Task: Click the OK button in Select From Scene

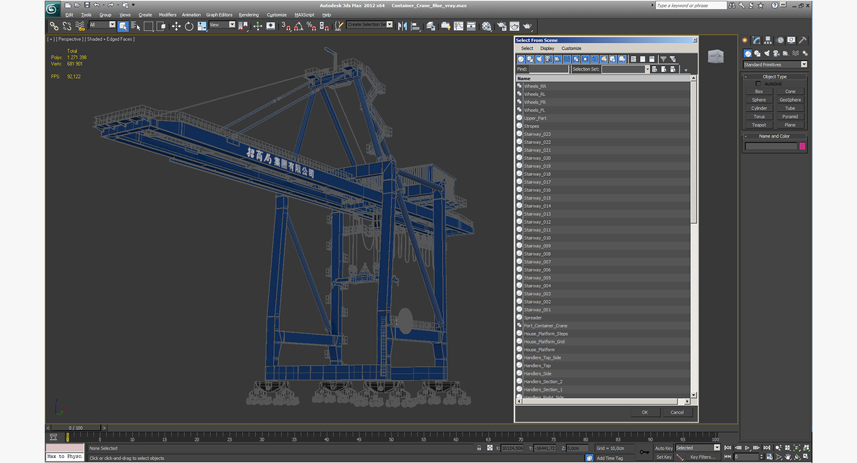Action: 644,413
